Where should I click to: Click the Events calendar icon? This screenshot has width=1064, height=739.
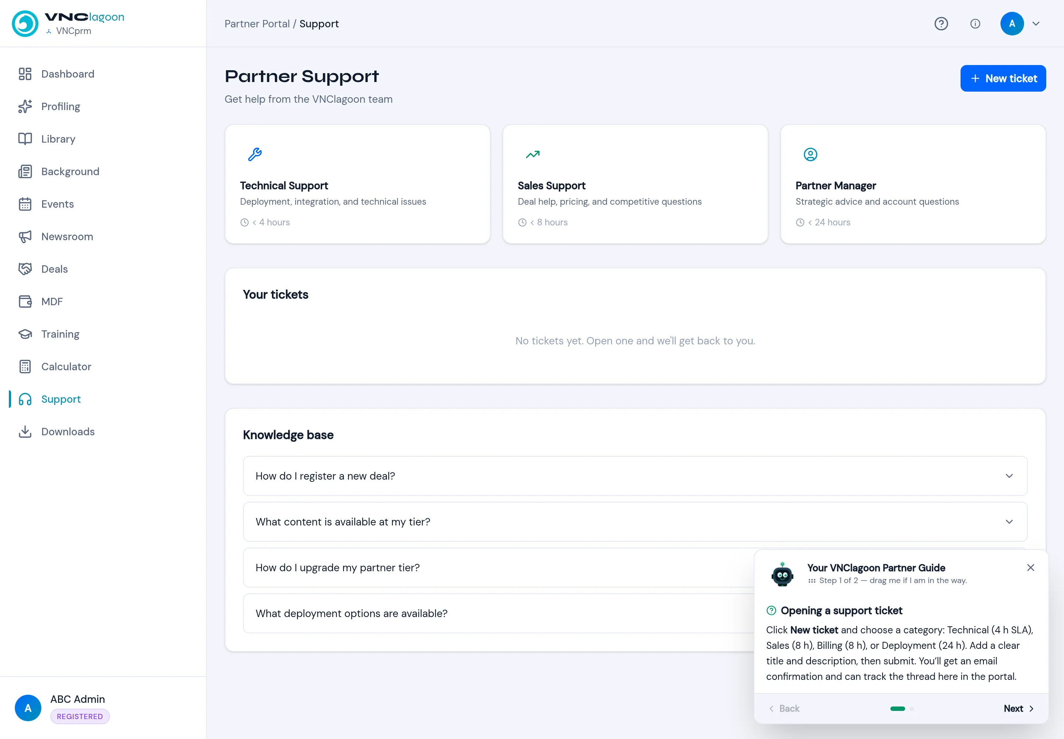click(25, 204)
